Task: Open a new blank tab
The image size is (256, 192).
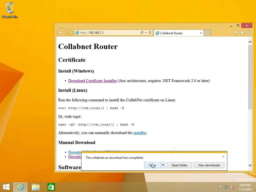Action: tap(207, 33)
